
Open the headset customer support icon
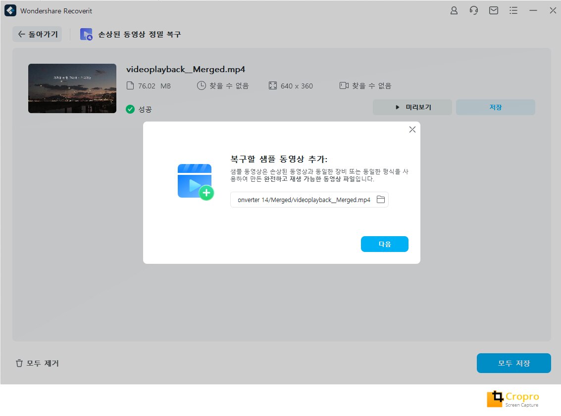coord(474,11)
